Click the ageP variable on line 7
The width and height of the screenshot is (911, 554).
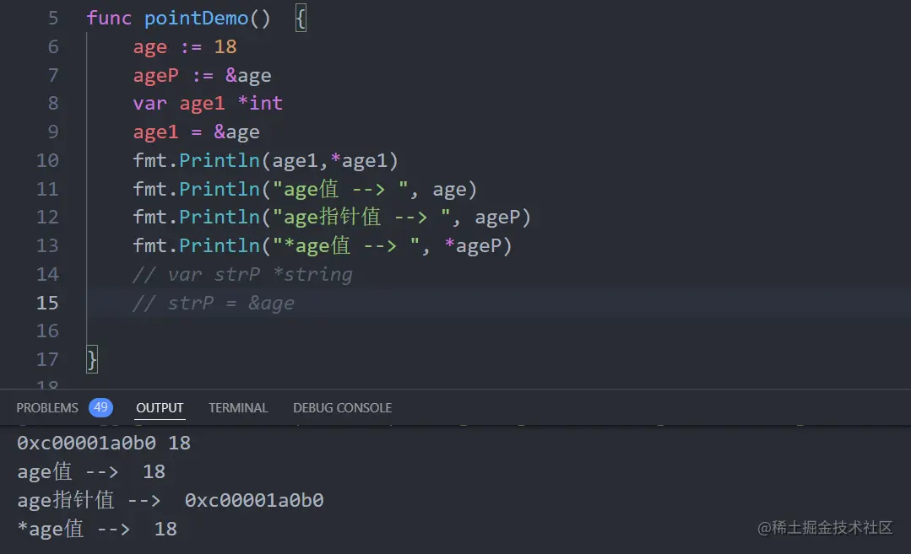coord(155,75)
